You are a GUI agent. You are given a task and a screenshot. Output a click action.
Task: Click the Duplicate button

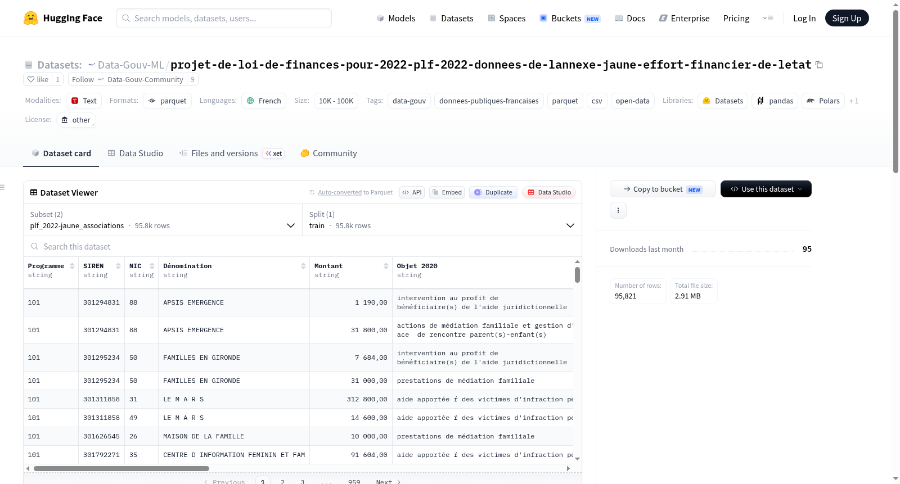tap(493, 192)
